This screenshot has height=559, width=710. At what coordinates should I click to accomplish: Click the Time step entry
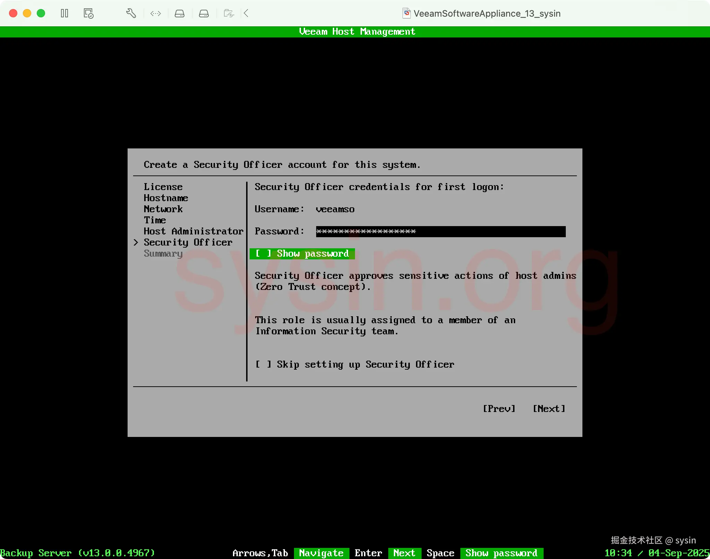point(155,220)
